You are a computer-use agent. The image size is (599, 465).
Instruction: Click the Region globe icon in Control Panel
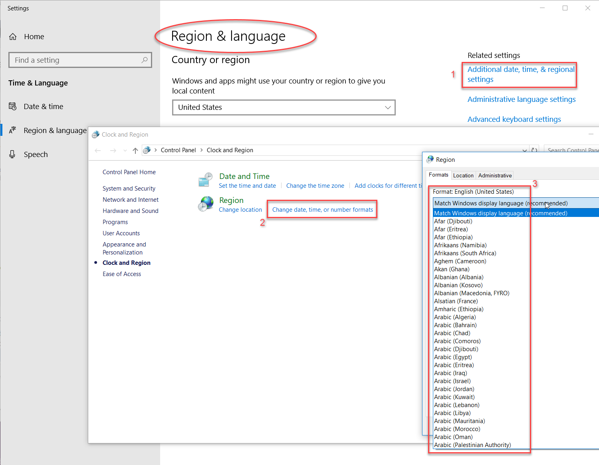(x=206, y=204)
